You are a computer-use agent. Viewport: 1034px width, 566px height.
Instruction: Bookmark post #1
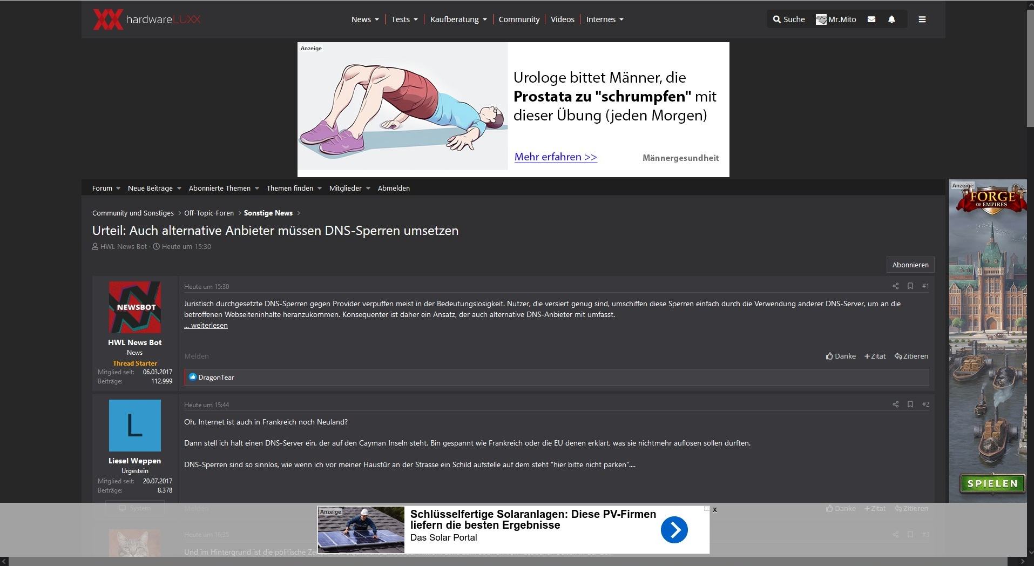[910, 286]
